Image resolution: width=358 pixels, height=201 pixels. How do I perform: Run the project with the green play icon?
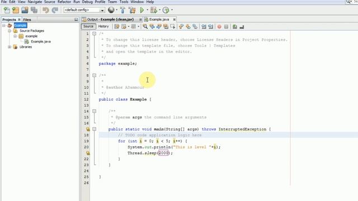pyautogui.click(x=142, y=10)
